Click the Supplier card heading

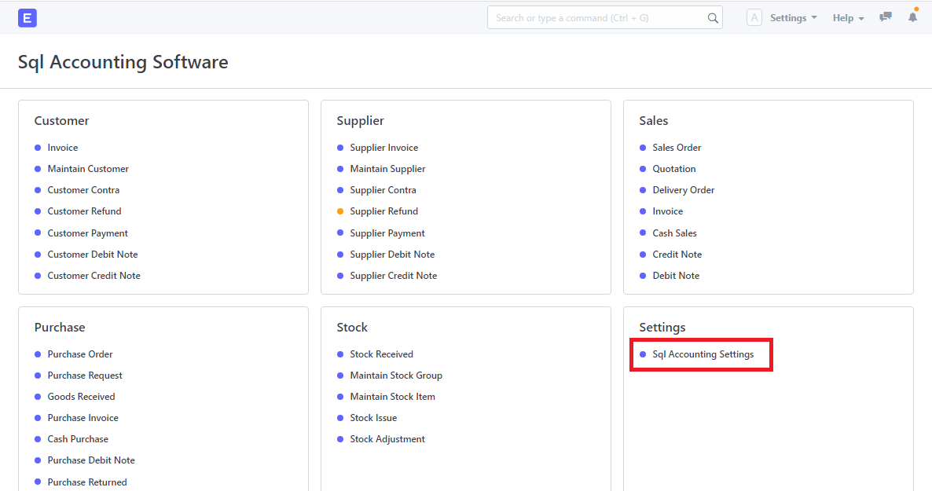360,121
